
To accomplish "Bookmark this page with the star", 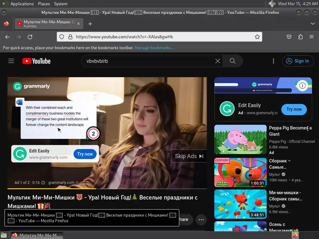I will tap(257, 37).
